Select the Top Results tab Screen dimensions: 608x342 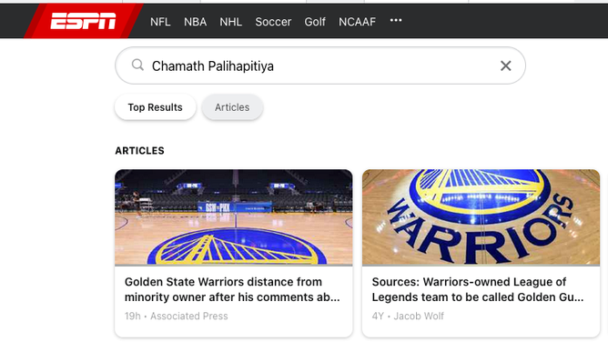coord(155,107)
